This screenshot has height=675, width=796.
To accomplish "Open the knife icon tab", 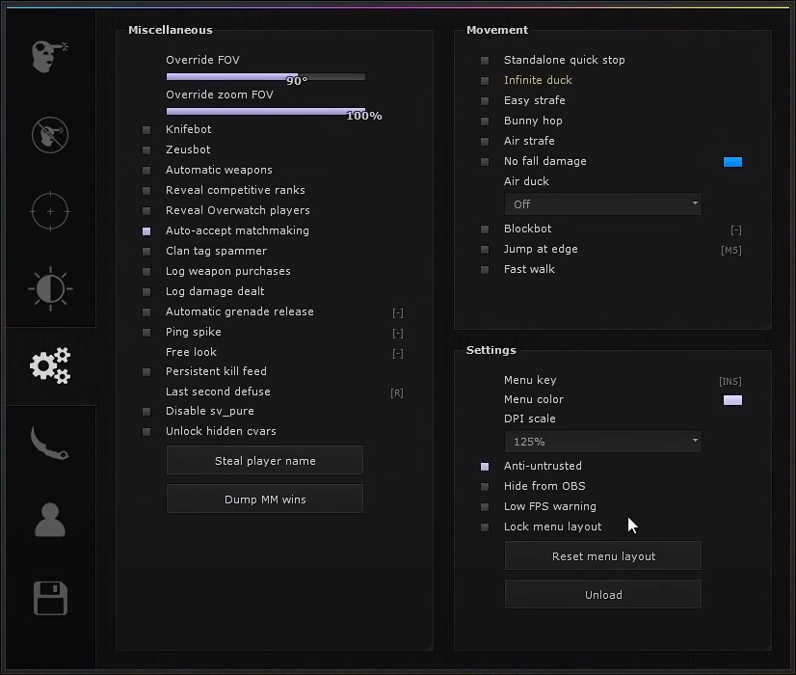I will coord(50,443).
